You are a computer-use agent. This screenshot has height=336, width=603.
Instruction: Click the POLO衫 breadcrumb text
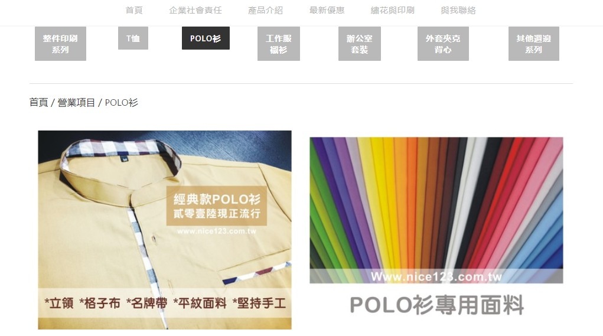(121, 102)
